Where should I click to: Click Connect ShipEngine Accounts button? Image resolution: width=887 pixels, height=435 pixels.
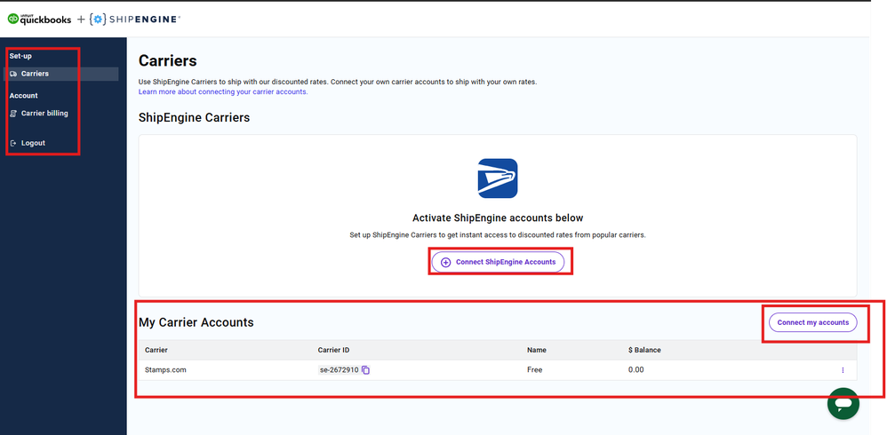tap(498, 262)
